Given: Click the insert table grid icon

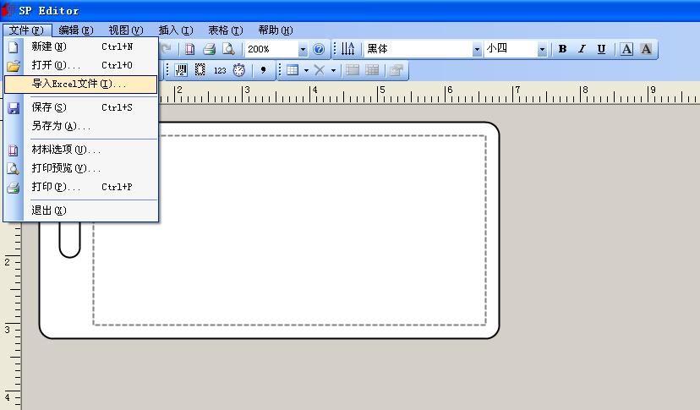Looking at the screenshot, I should [293, 70].
